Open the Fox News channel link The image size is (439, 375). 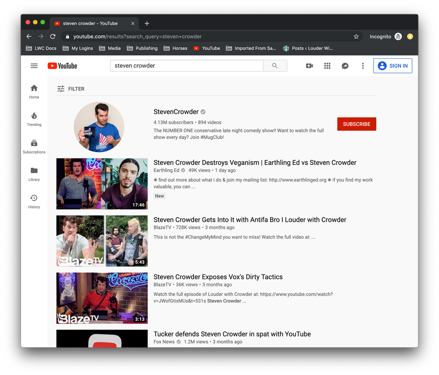(x=164, y=342)
